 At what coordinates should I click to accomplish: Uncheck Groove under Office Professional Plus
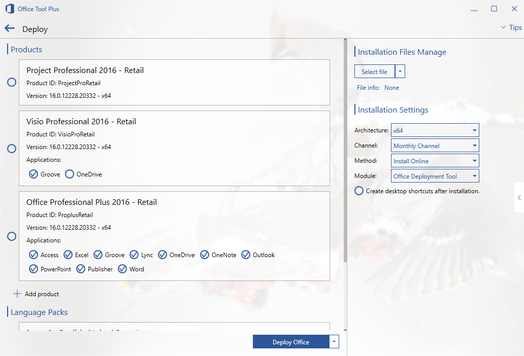click(98, 255)
